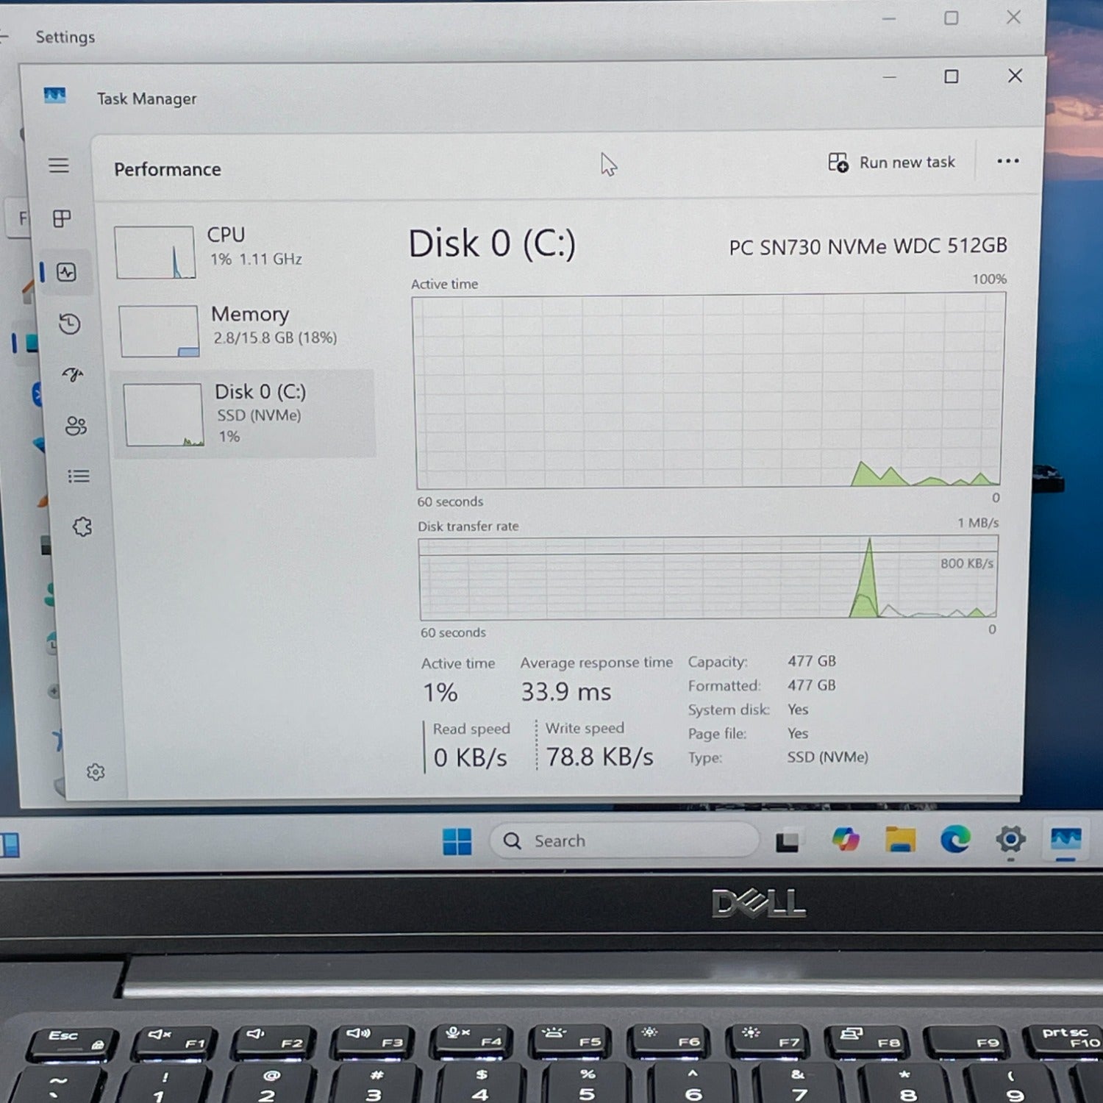
Task: Open File Explorer from the taskbar
Action: [x=900, y=839]
